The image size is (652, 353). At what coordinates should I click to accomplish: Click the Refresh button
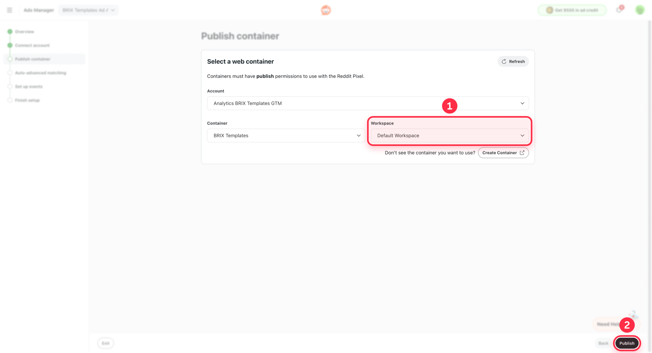pyautogui.click(x=513, y=61)
